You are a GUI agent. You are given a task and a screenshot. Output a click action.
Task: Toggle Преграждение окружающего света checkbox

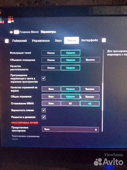coord(44,78)
